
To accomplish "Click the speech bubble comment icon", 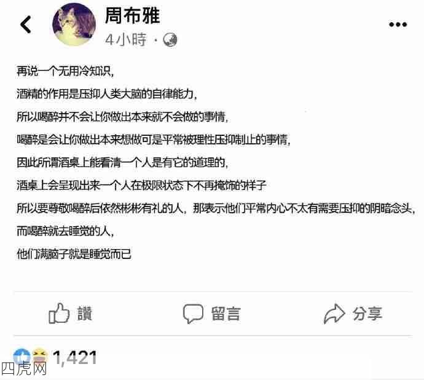I will pos(193,314).
